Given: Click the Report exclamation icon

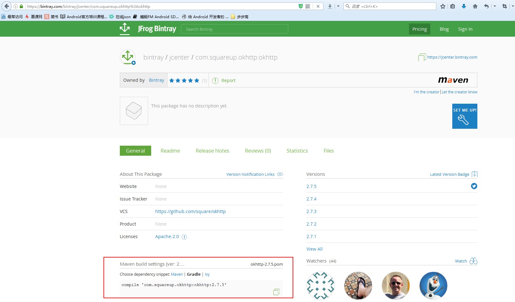Looking at the screenshot, I should tap(215, 81).
